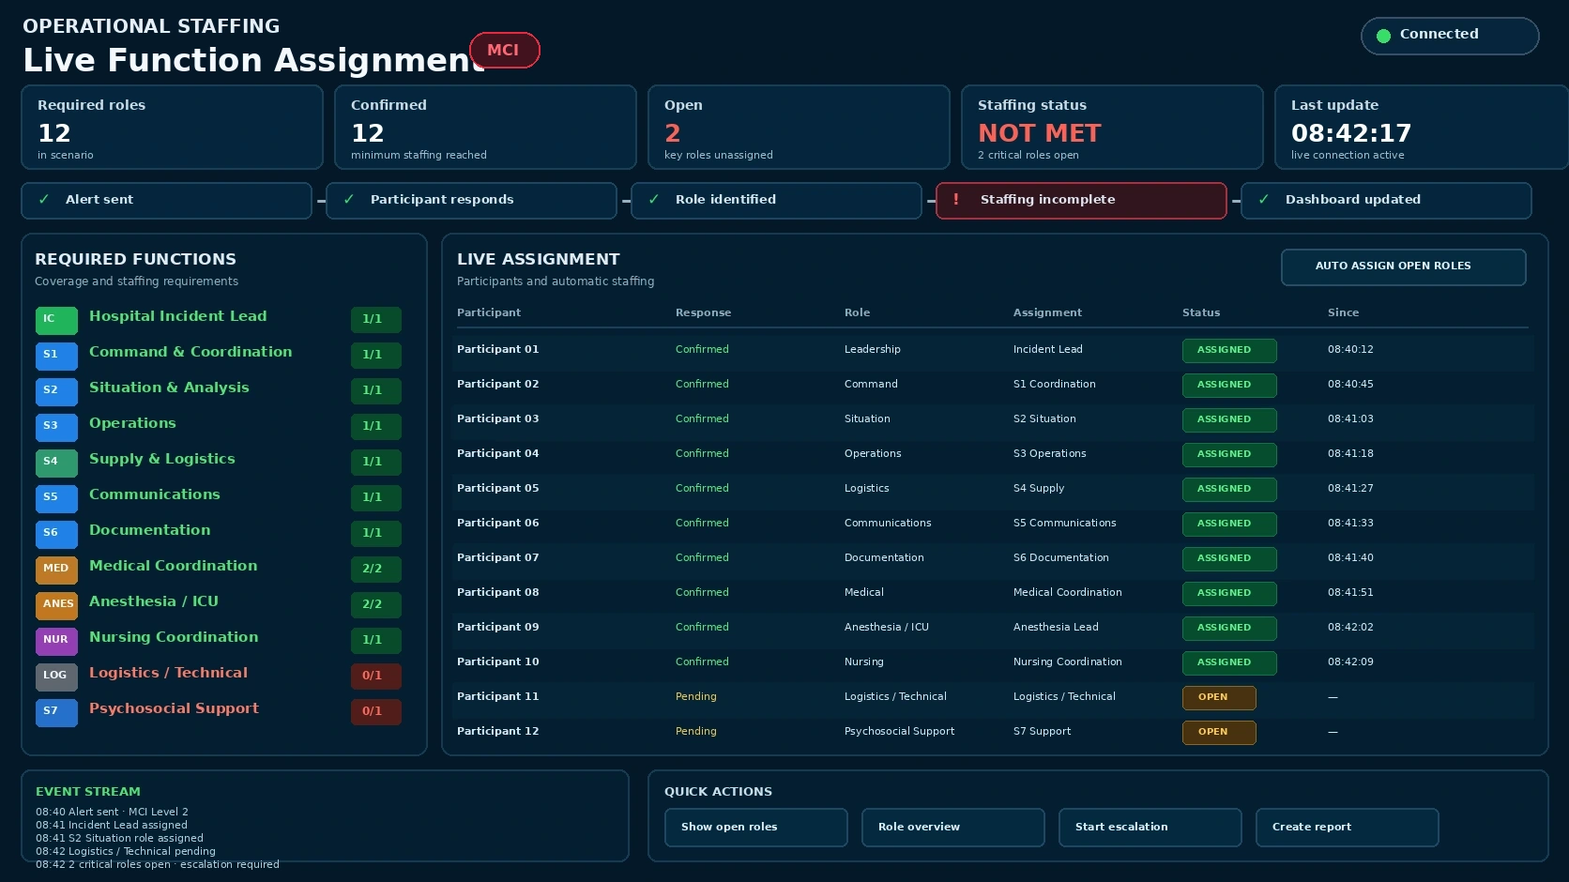The image size is (1569, 882).
Task: Click the Required roles summary card
Action: (172, 128)
